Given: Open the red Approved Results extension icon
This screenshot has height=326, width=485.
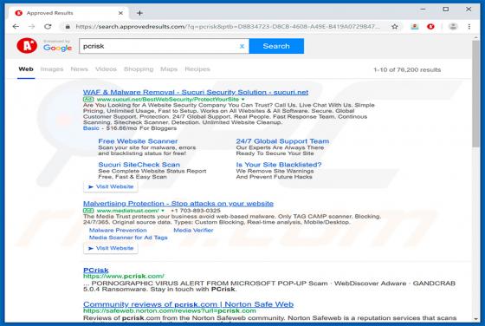Looking at the screenshot, I should click(x=430, y=27).
